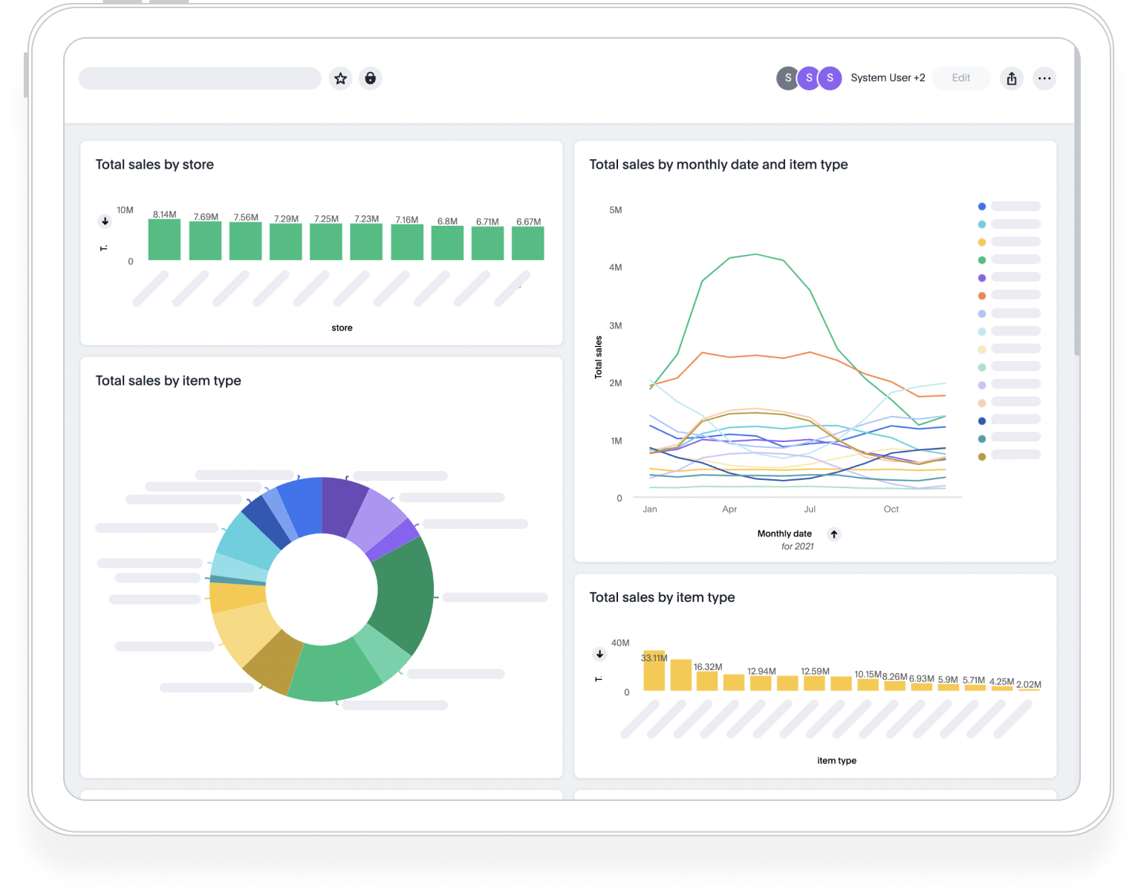The height and width of the screenshot is (896, 1138).
Task: Click the lock icon in header
Action: click(x=370, y=78)
